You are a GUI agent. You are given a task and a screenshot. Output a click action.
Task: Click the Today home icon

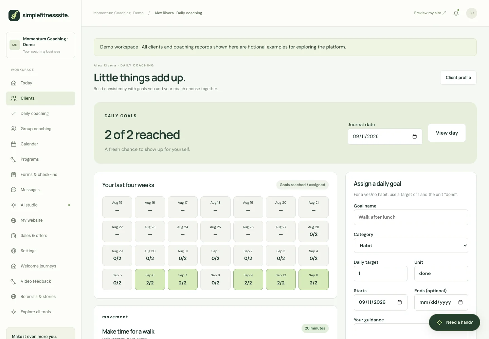coord(14,83)
